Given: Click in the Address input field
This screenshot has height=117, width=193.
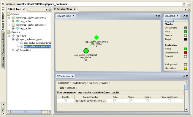Looking at the screenshot, I should pyautogui.click(x=99, y=4).
